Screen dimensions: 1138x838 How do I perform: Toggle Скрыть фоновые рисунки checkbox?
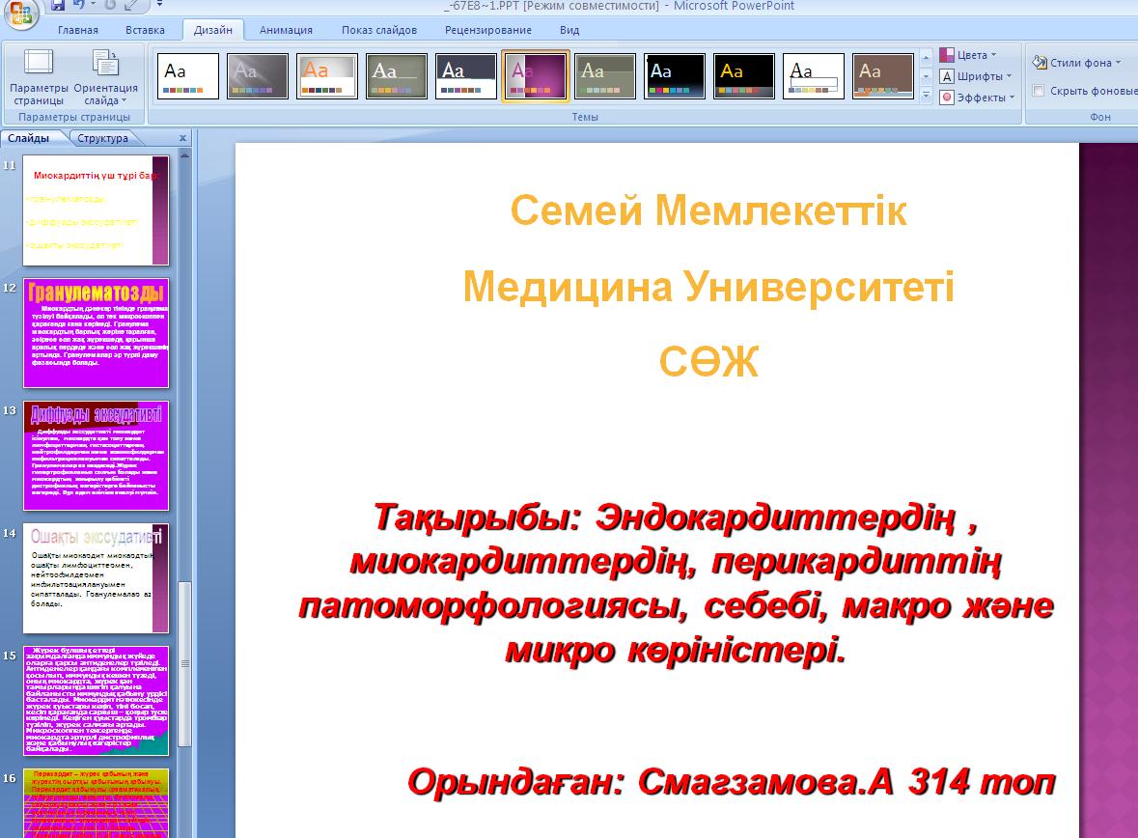1039,91
